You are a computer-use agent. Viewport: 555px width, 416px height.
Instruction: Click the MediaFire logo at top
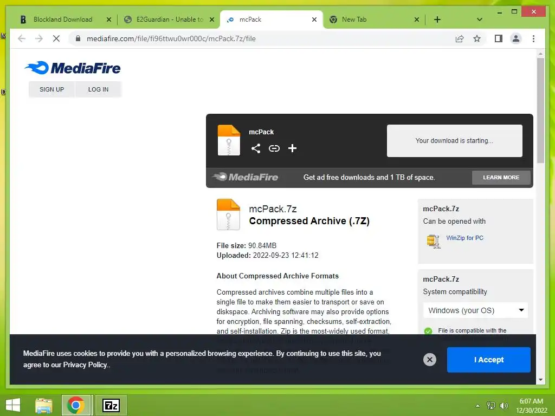(73, 68)
